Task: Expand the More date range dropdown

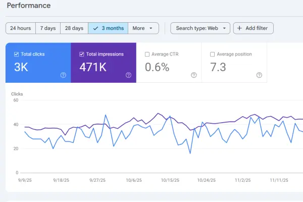Action: 143,28
